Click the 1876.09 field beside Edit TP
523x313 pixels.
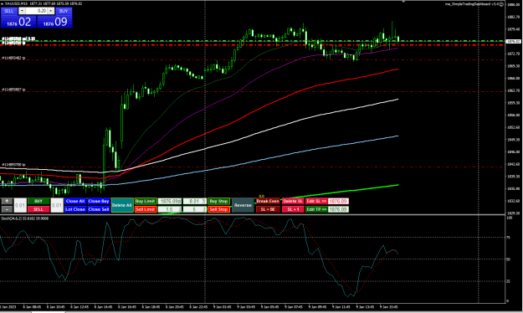pyautogui.click(x=338, y=209)
